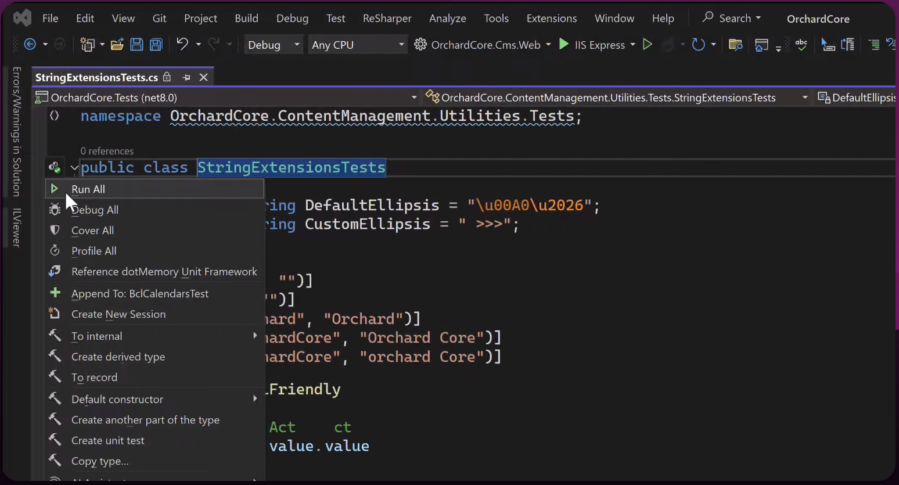Screen dimensions: 899x485
Task: Open the OrchardCore.Tests (net8.0) project dropdown
Action: coord(226,98)
